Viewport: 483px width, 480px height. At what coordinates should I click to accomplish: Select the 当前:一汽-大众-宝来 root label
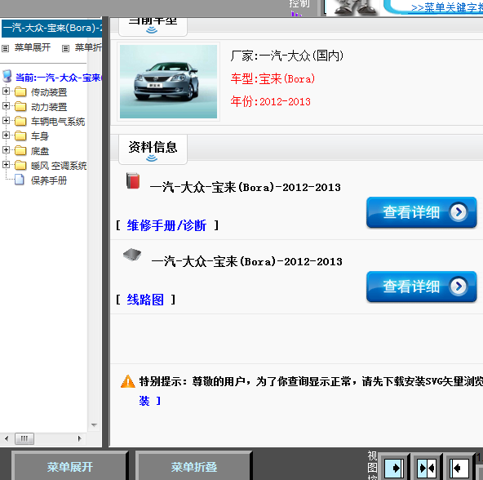59,78
